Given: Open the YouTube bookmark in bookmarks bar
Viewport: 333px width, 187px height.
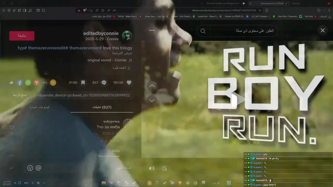Looking at the screenshot, I should coord(311,16).
